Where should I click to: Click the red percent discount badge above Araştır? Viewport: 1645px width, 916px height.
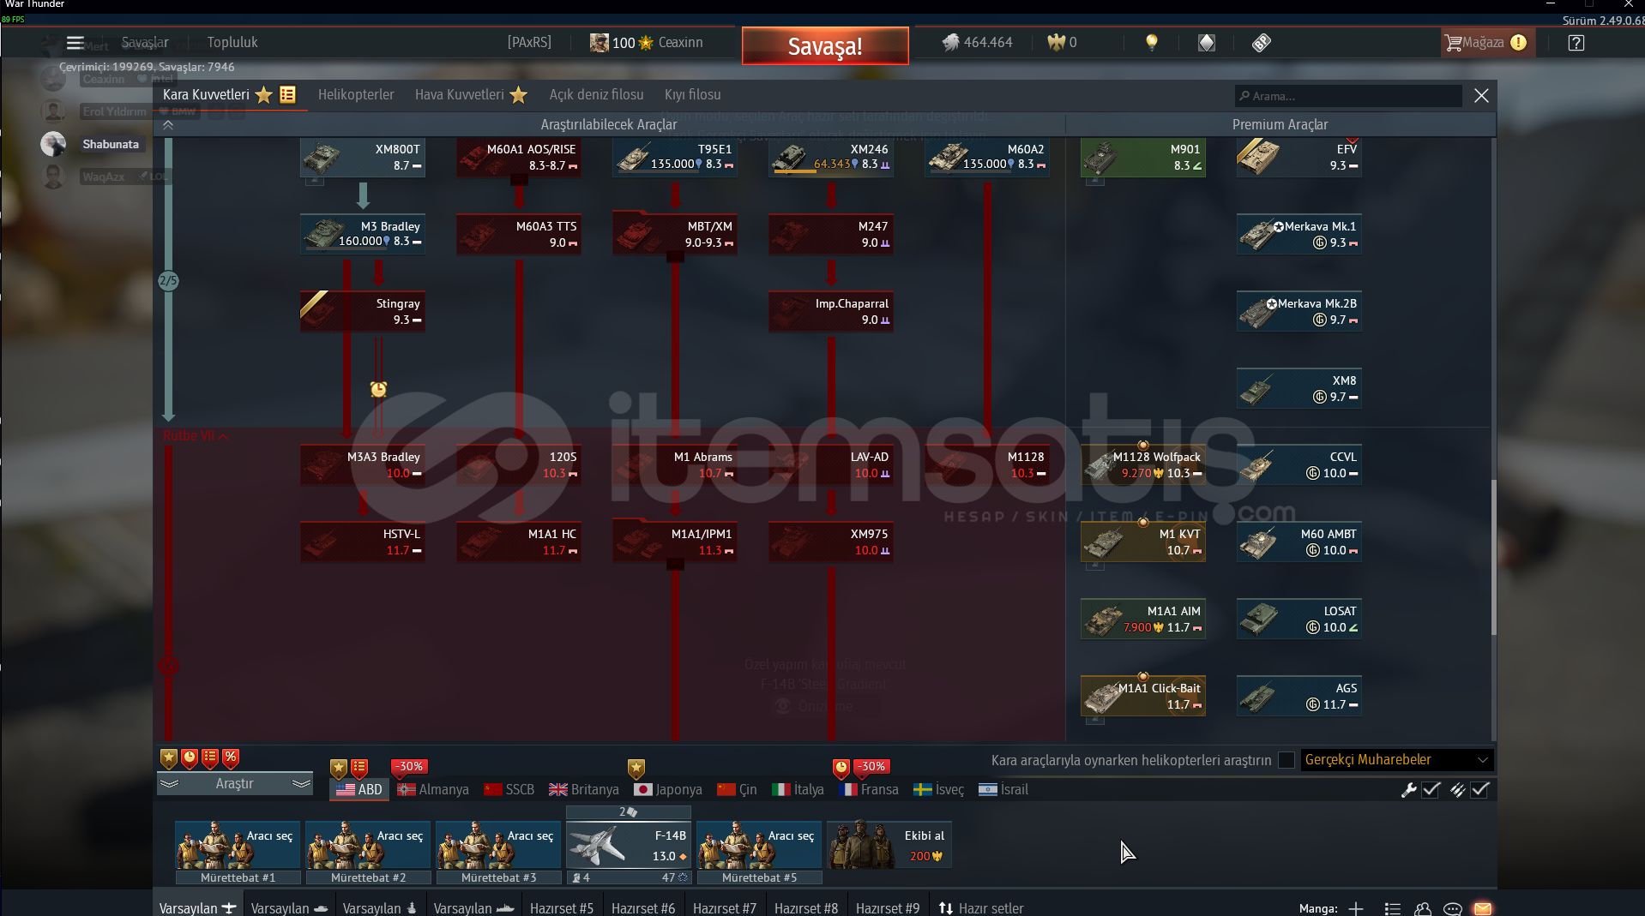(231, 757)
